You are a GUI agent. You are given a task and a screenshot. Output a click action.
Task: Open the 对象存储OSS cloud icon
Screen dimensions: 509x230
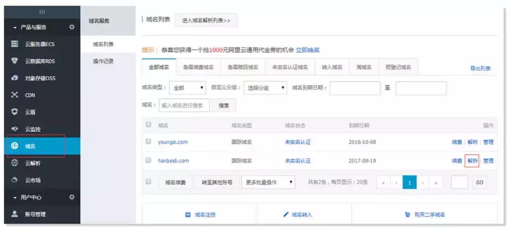click(x=15, y=78)
